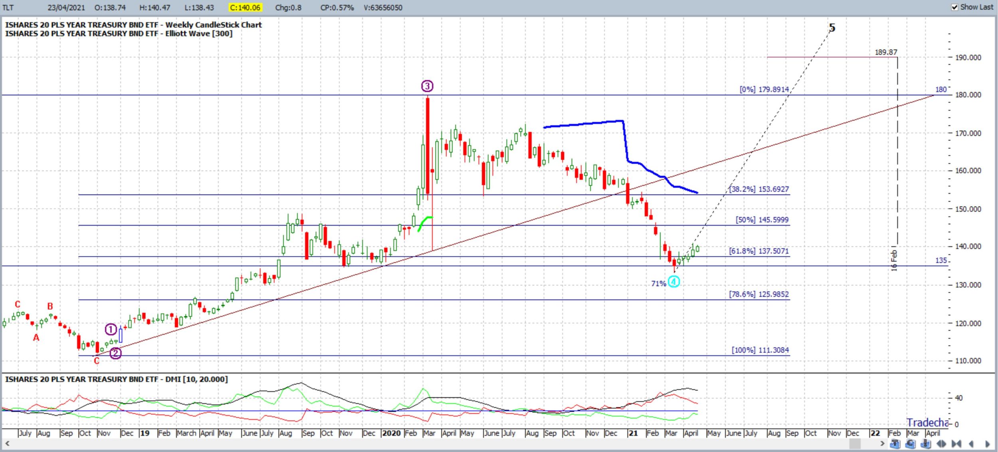This screenshot has height=452, width=998.
Task: Toggle the Show Last checkbox
Action: (x=955, y=7)
